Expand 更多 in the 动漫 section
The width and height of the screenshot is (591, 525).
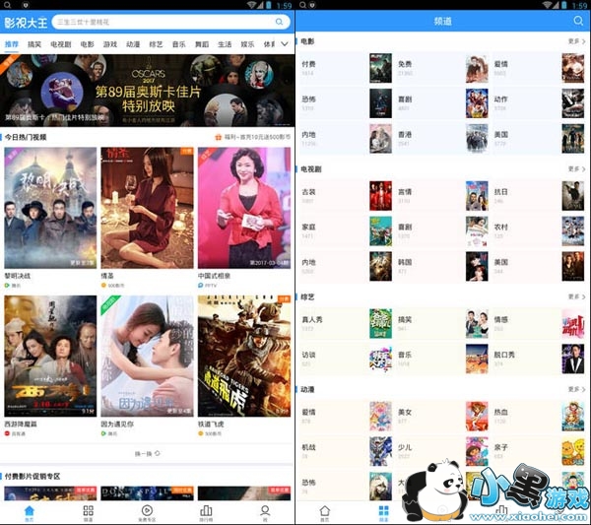point(576,389)
